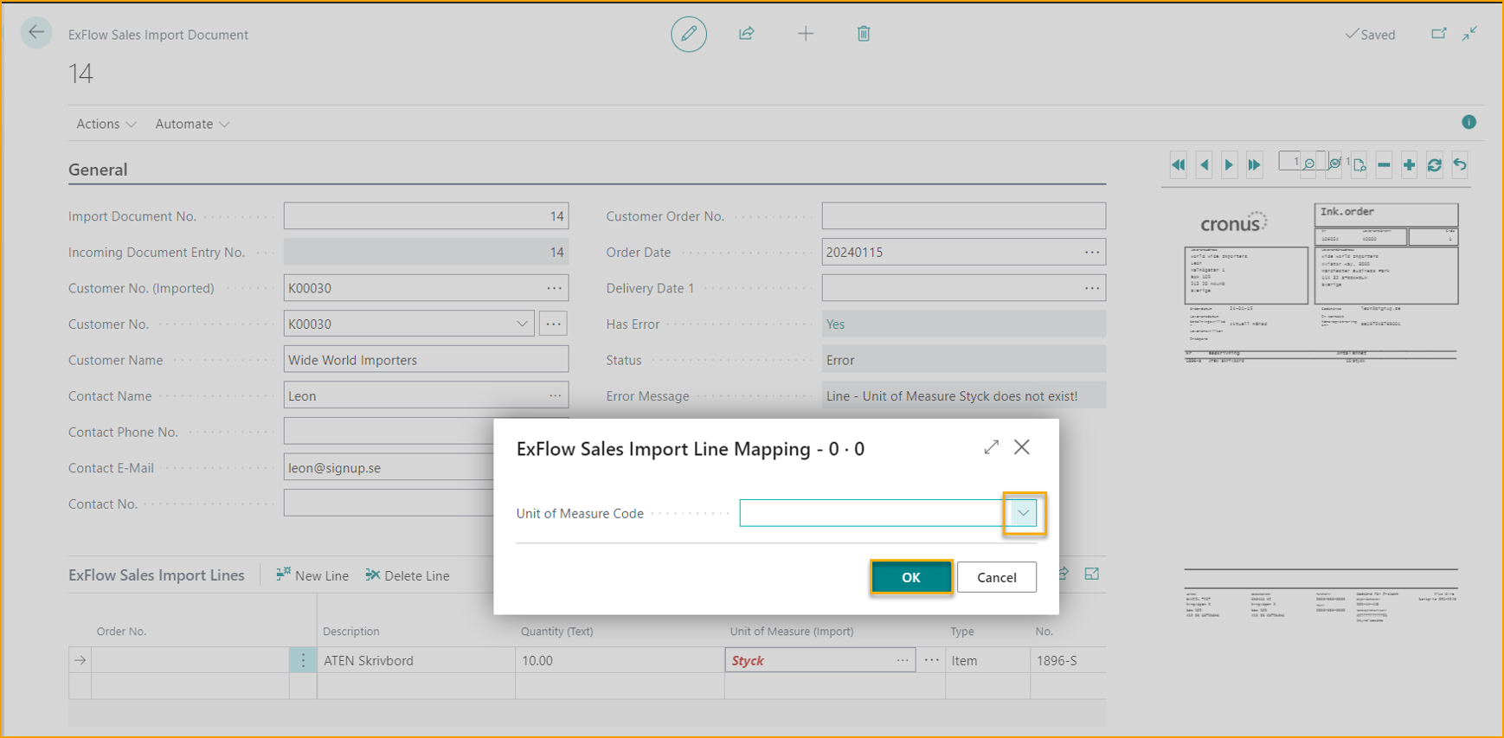The width and height of the screenshot is (1504, 738).
Task: Click the trash delete icon
Action: click(864, 34)
